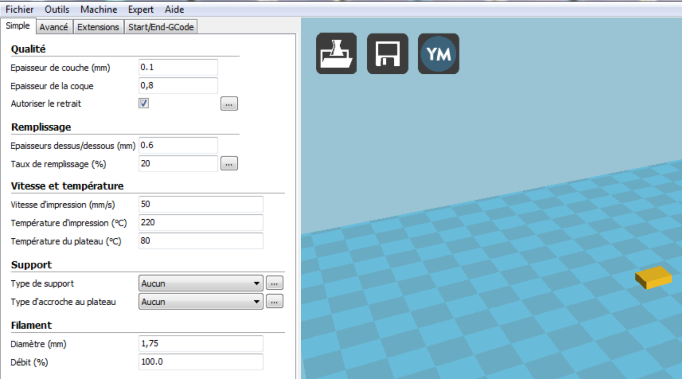Select the yellow 3D model on the bed
The height and width of the screenshot is (379, 682).
click(x=653, y=278)
